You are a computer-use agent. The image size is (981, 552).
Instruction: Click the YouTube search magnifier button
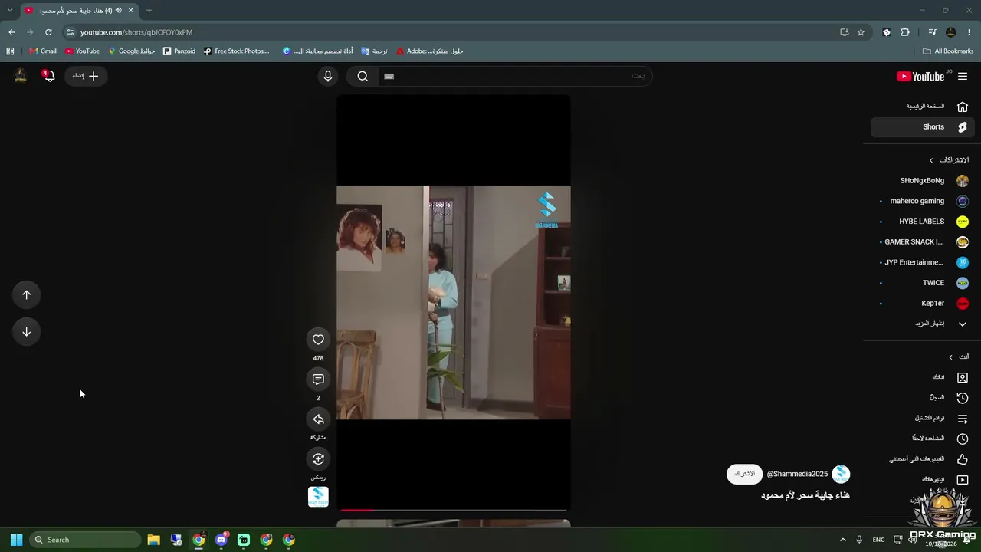click(363, 76)
